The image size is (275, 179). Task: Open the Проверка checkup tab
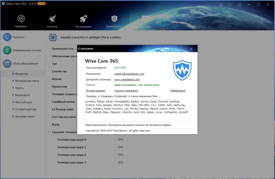tap(21, 21)
